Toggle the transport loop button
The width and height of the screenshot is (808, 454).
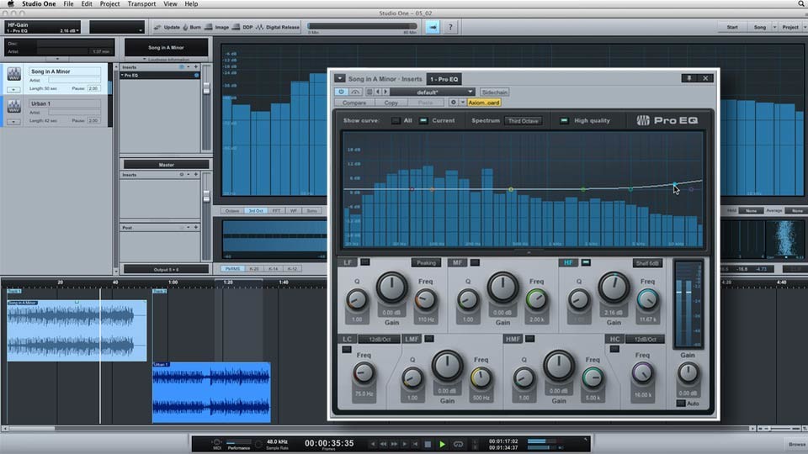458,444
